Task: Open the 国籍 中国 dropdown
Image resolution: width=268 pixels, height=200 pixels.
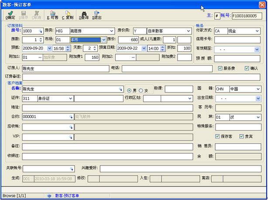Action: (x=258, y=89)
